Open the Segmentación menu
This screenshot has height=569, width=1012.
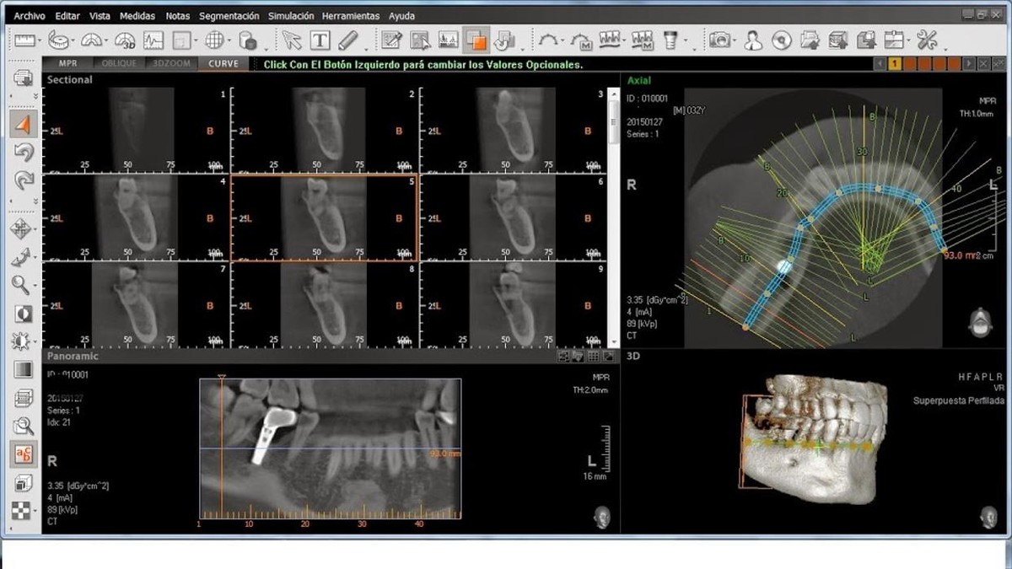(229, 16)
